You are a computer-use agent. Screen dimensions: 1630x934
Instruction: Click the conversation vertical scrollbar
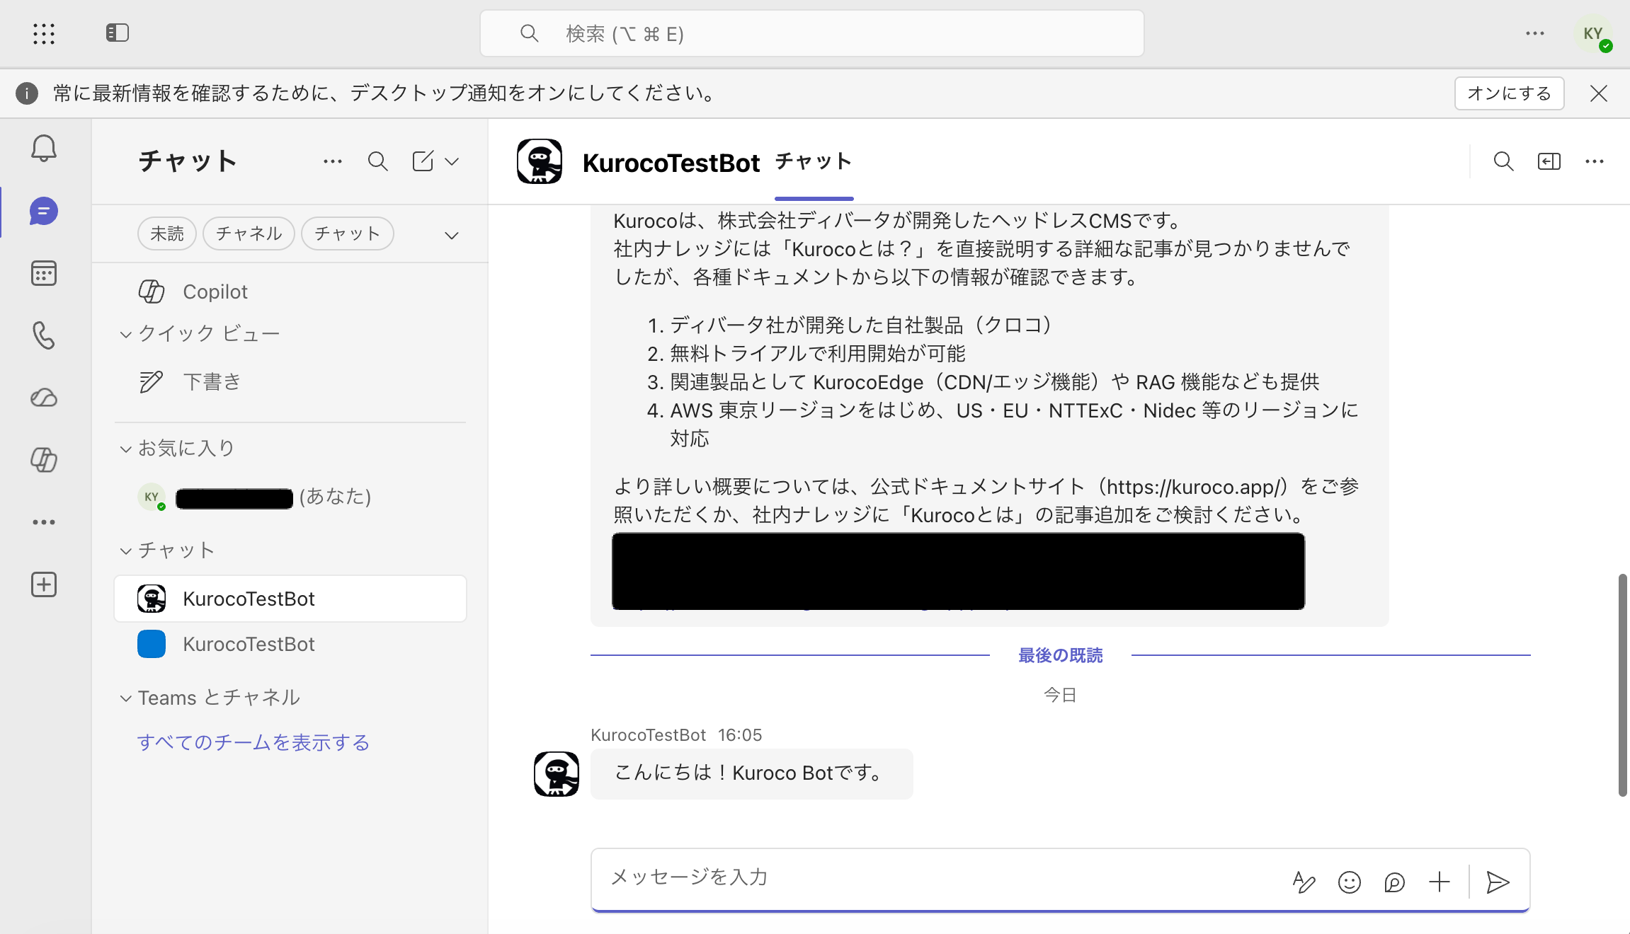point(1623,685)
